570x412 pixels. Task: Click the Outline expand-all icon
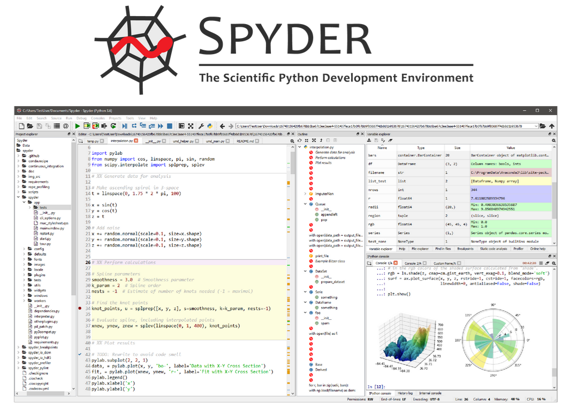[x=314, y=140]
